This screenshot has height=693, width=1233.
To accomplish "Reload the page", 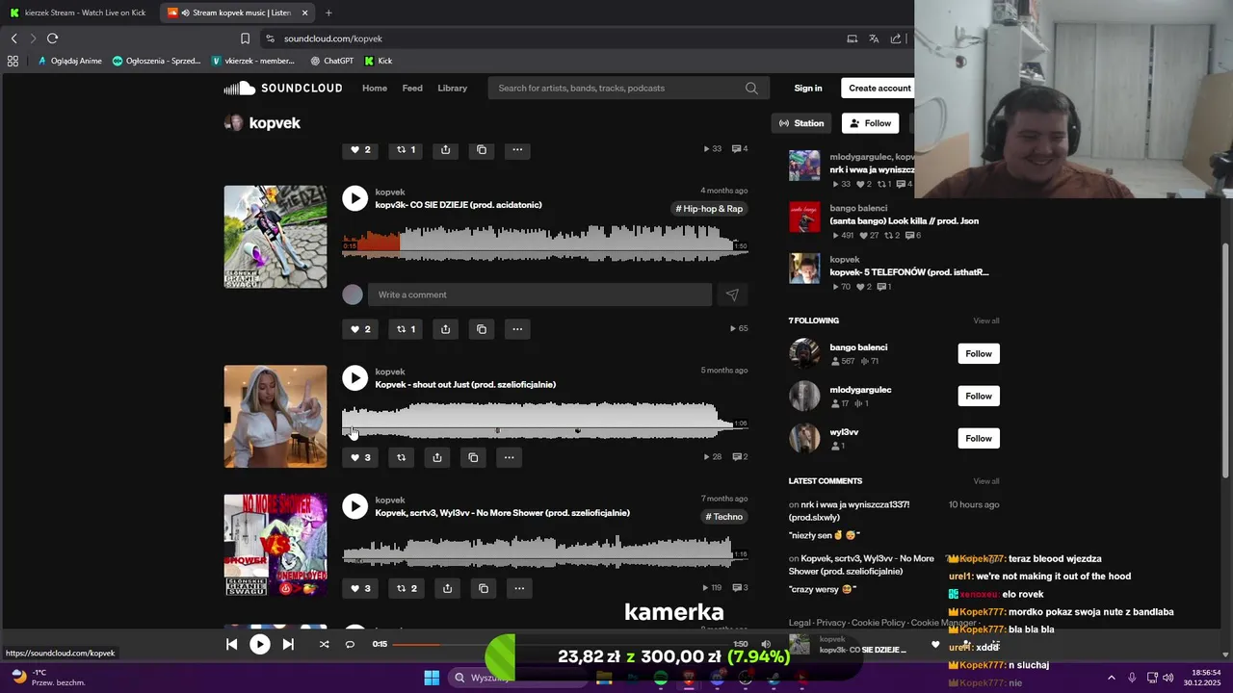I will [x=52, y=38].
